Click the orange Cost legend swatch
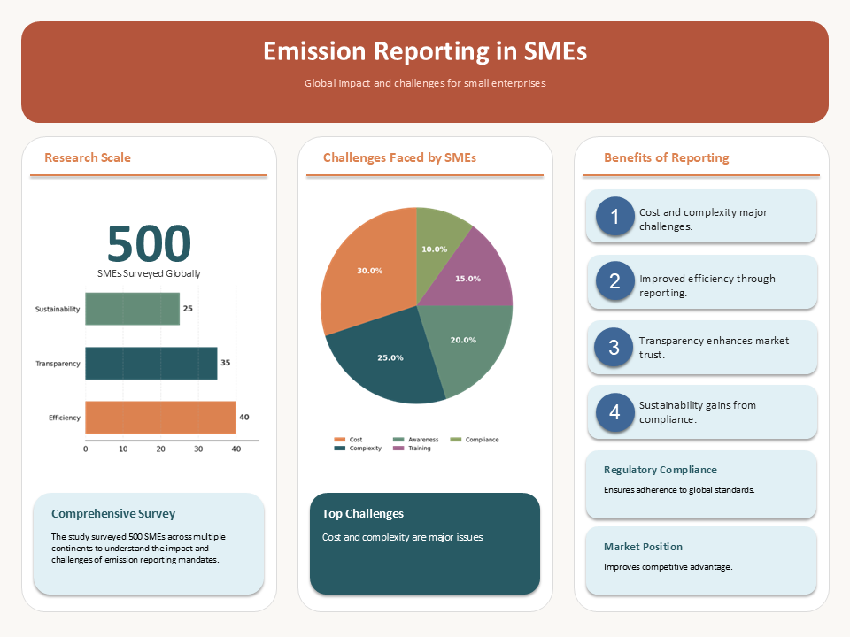This screenshot has width=850, height=637. [x=340, y=440]
